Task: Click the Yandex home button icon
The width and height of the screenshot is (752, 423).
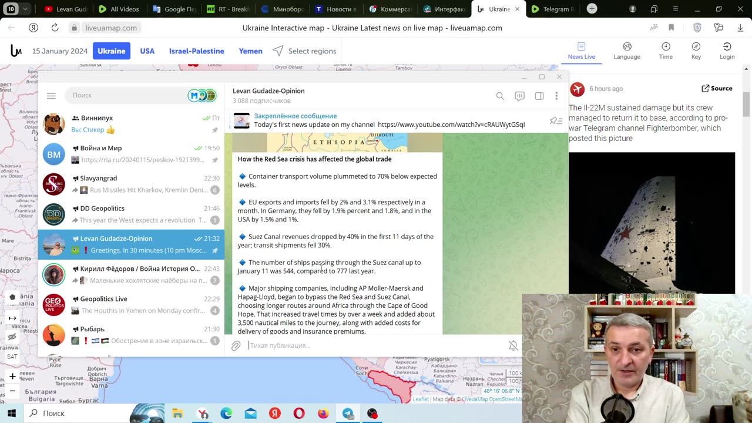Action: tap(33, 28)
